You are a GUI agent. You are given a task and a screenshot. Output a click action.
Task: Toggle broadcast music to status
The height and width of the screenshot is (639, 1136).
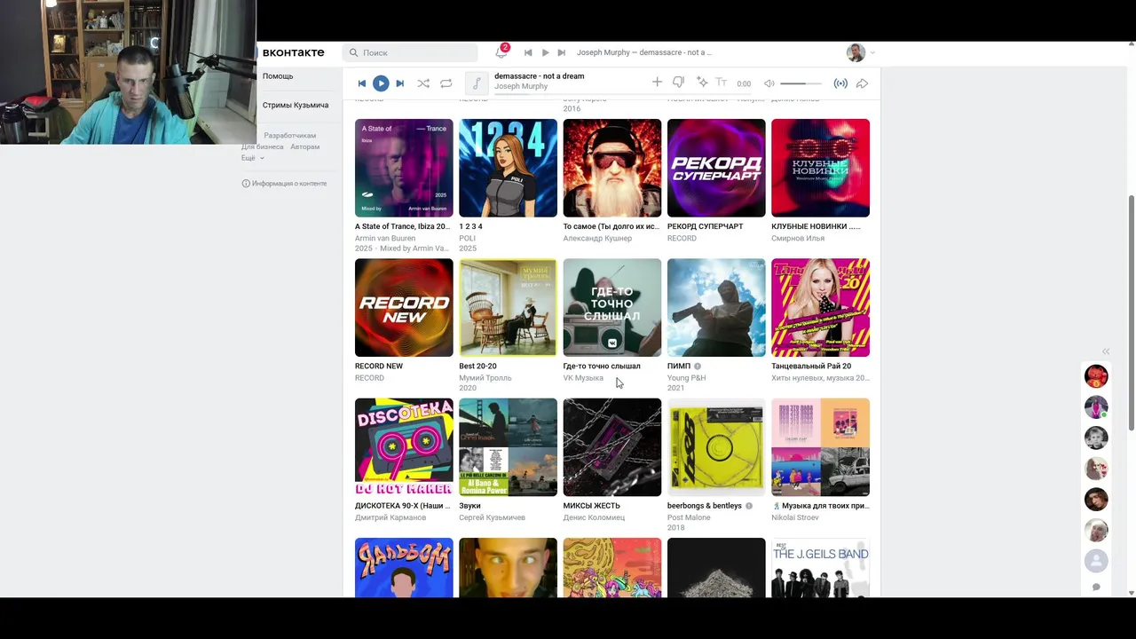pos(840,83)
